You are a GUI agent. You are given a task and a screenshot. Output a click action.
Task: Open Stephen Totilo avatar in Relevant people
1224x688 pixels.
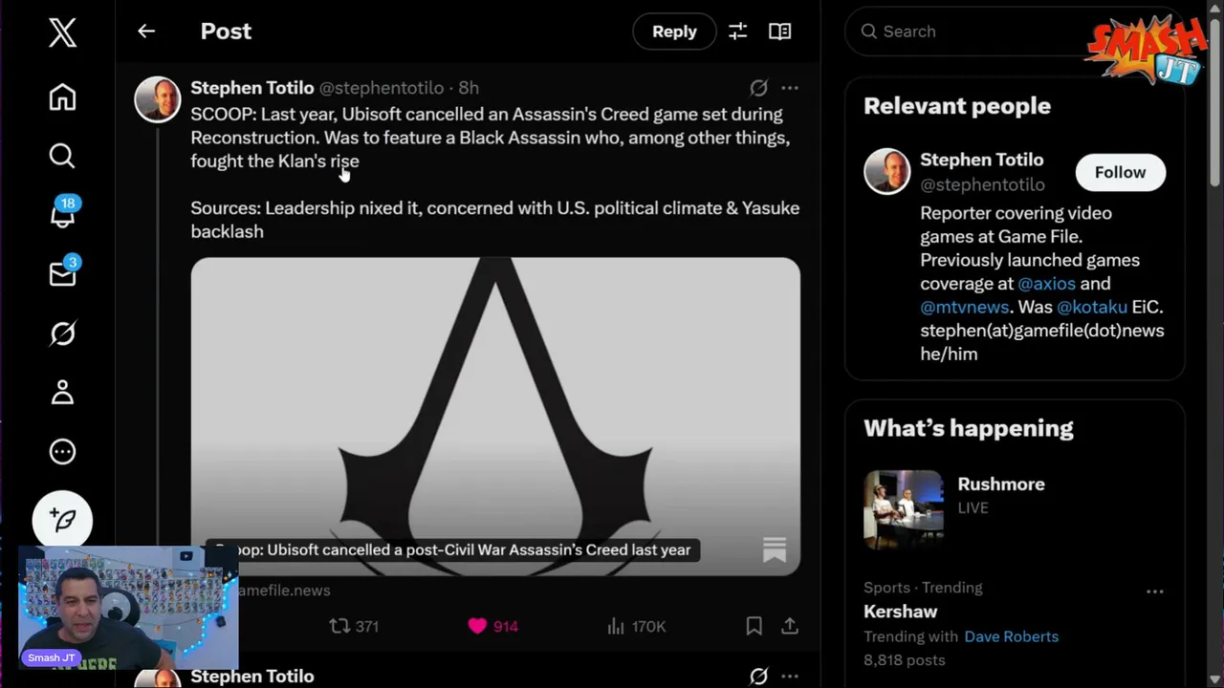(x=886, y=171)
